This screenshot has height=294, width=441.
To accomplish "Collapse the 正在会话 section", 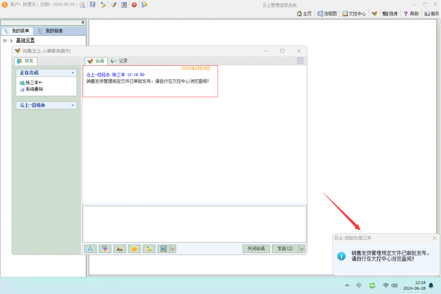I will 73,73.
